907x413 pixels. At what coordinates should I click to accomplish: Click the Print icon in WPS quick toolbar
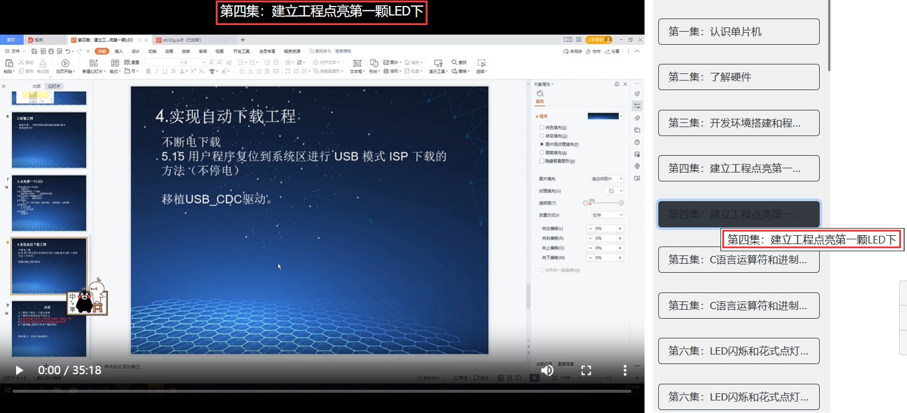(x=51, y=51)
